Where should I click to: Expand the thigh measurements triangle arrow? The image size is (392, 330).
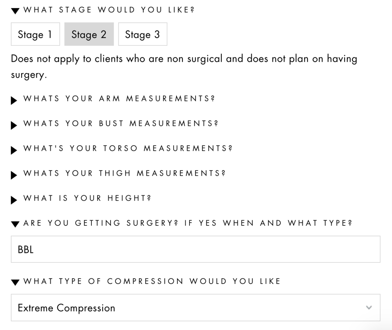[x=14, y=175]
